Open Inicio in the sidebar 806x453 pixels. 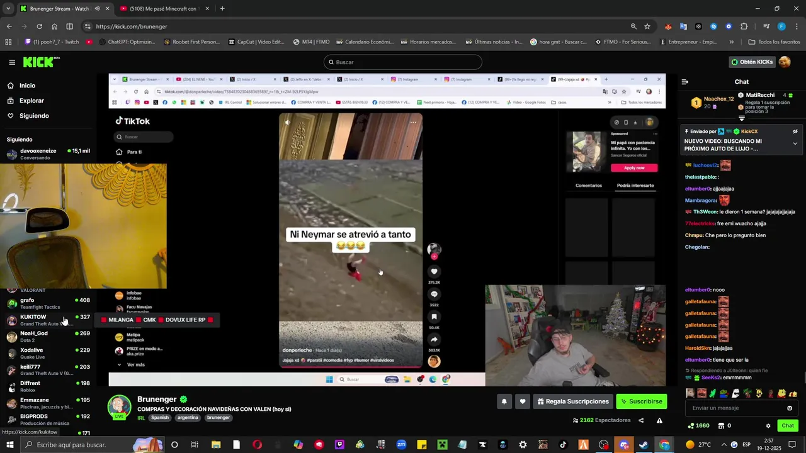click(27, 86)
